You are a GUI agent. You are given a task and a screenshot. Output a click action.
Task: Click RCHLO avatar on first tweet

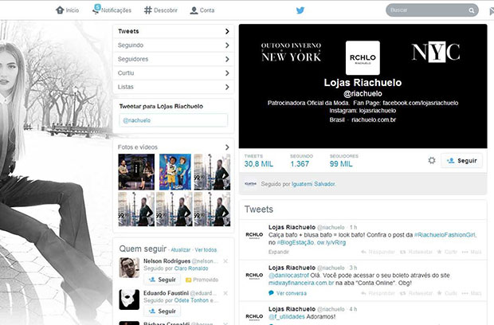click(x=254, y=235)
